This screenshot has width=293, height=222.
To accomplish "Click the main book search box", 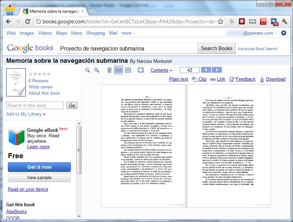I will 128,48.
